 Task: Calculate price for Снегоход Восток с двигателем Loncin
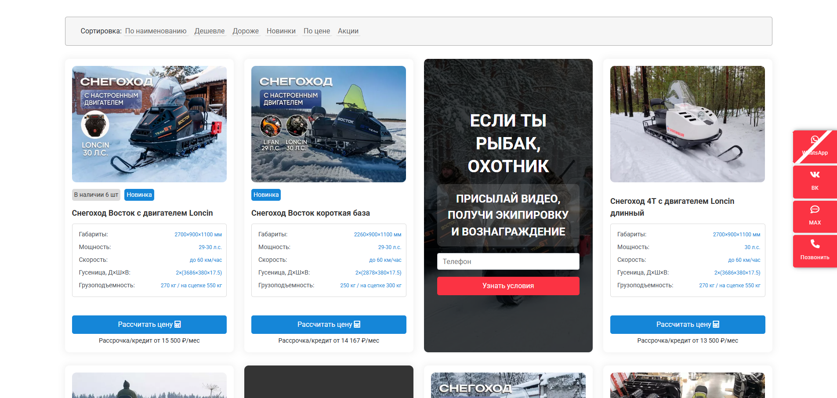[149, 325]
